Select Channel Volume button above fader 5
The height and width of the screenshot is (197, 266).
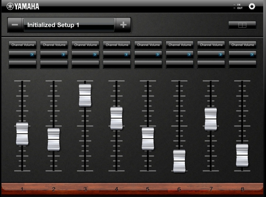coord(148,45)
